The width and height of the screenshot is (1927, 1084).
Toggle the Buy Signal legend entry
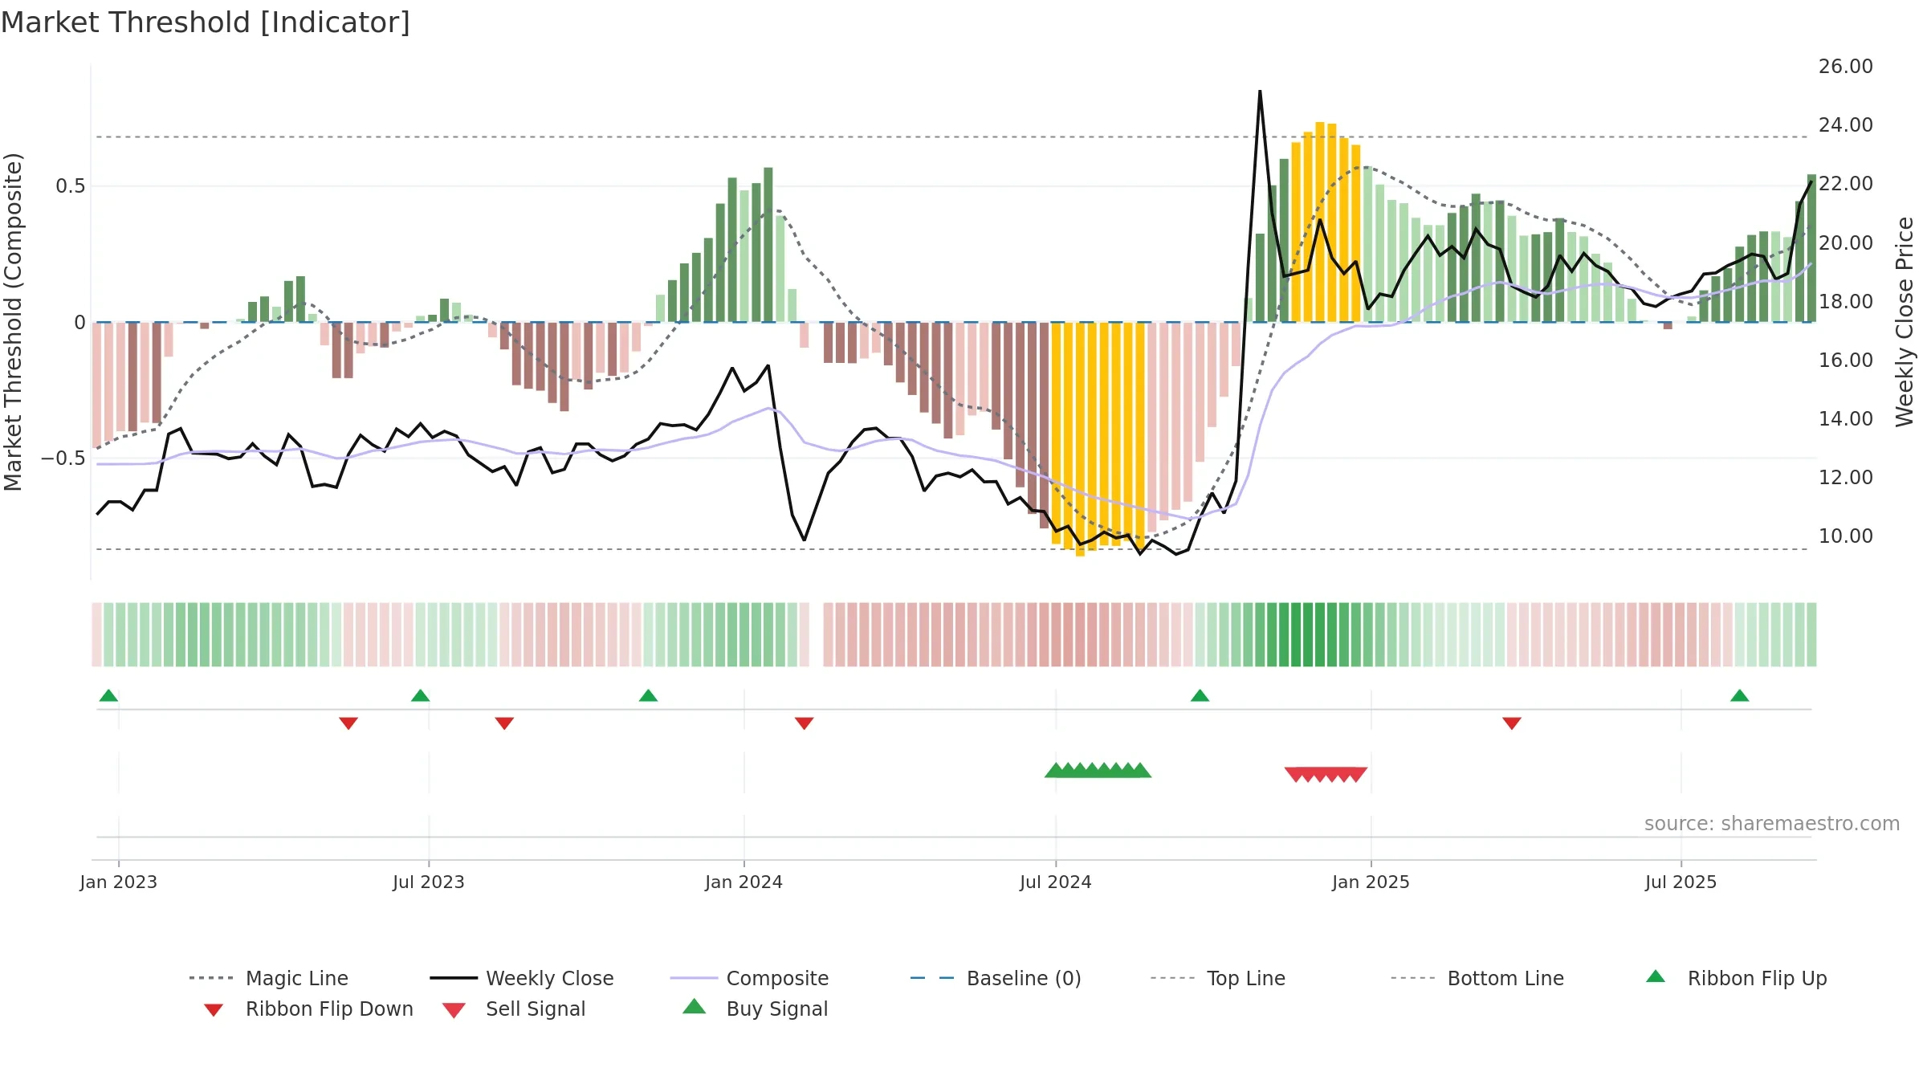pyautogui.click(x=755, y=1009)
